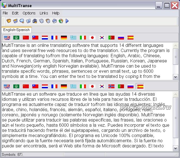Maximize the MultiTranse window
This screenshot has width=180, height=158.
point(167,5)
